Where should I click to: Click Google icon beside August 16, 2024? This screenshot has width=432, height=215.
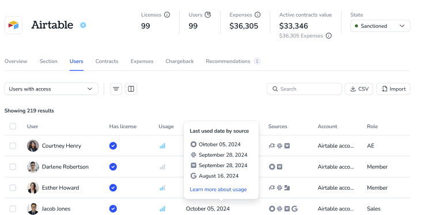[194, 176]
